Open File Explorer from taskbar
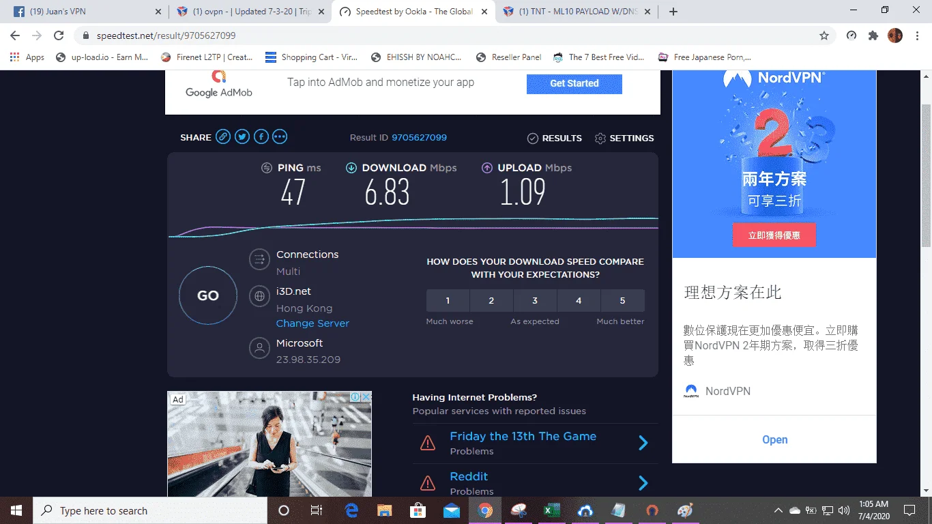The width and height of the screenshot is (932, 524). 385,510
